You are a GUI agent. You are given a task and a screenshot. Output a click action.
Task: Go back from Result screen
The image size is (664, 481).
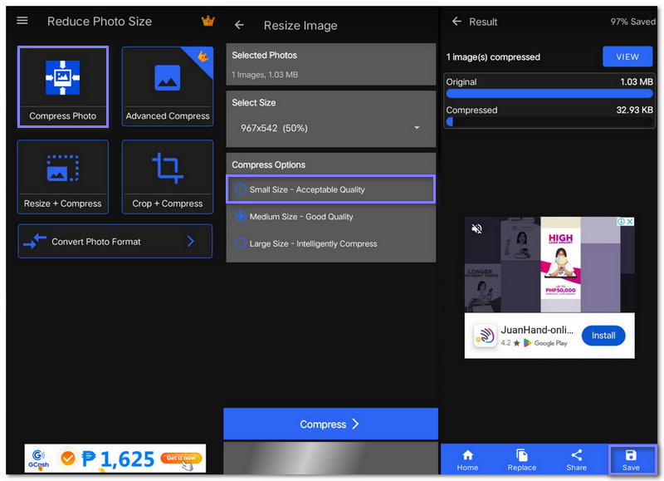click(x=456, y=22)
